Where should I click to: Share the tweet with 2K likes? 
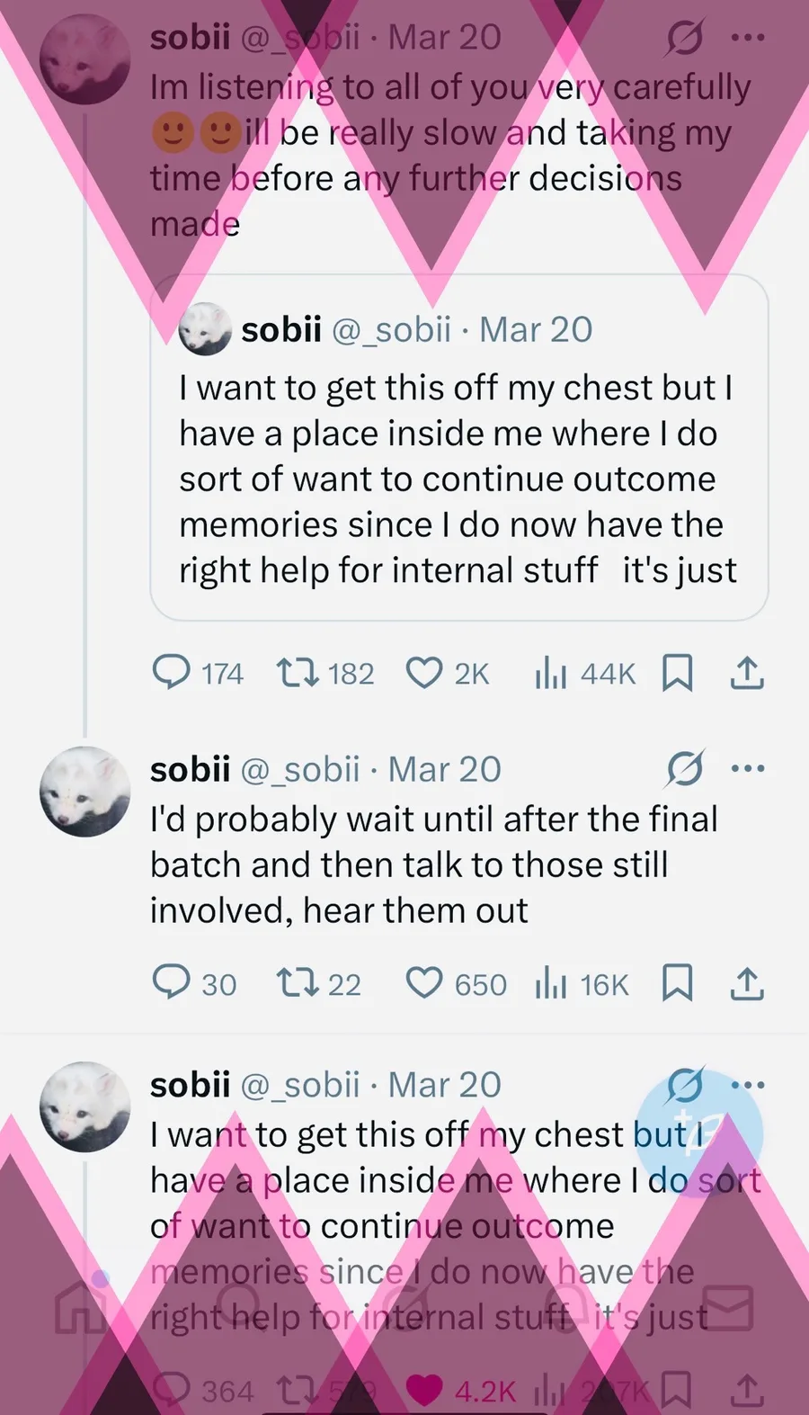[x=747, y=672]
